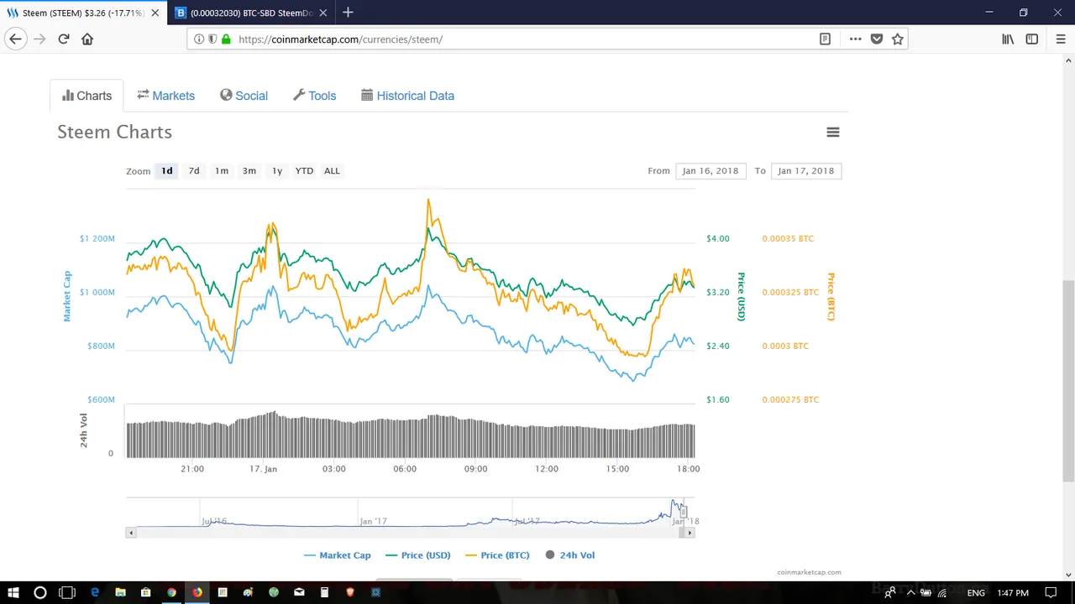Bookmark this page with the star icon

[898, 39]
